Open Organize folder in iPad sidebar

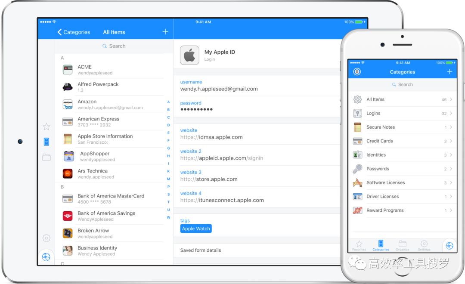(46, 157)
